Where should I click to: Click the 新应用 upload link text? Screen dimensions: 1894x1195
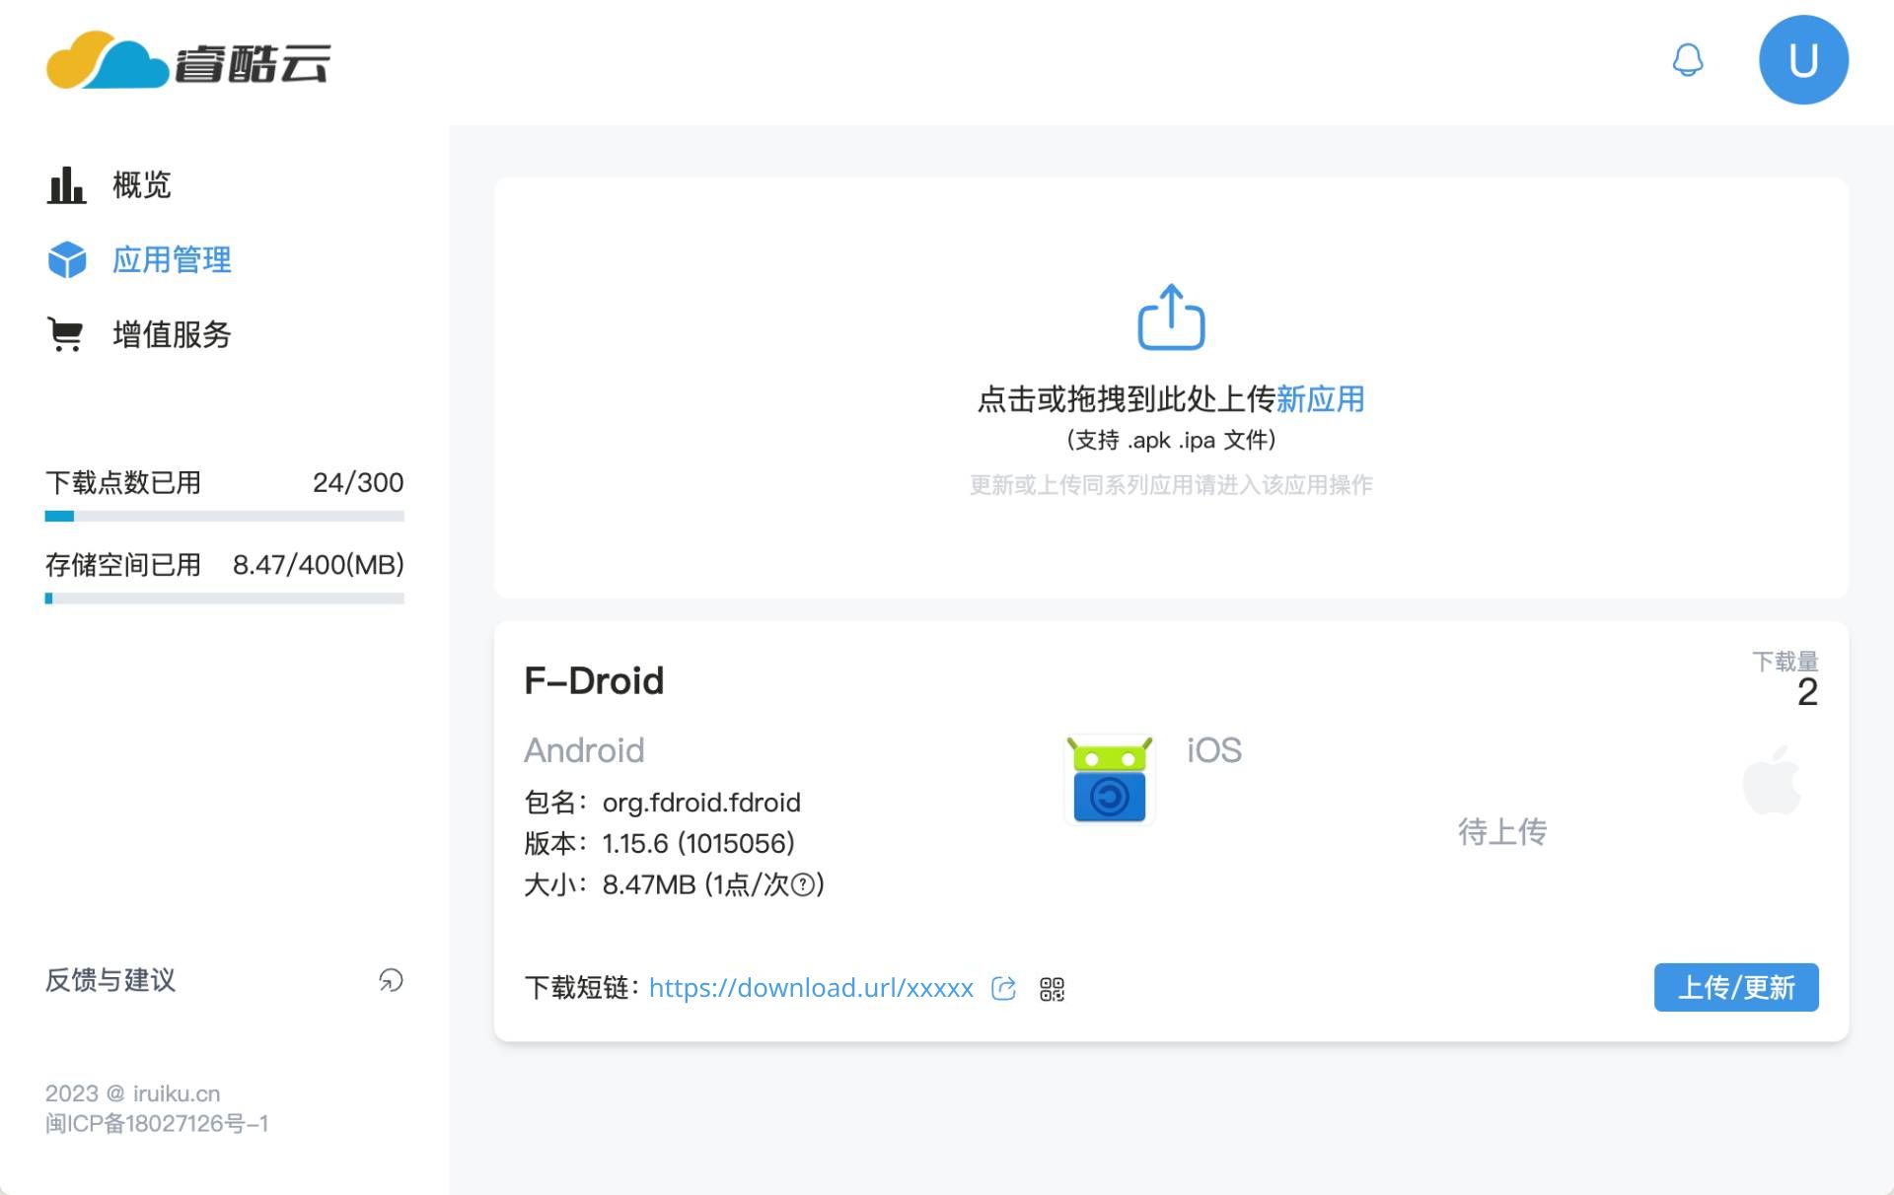coord(1320,399)
